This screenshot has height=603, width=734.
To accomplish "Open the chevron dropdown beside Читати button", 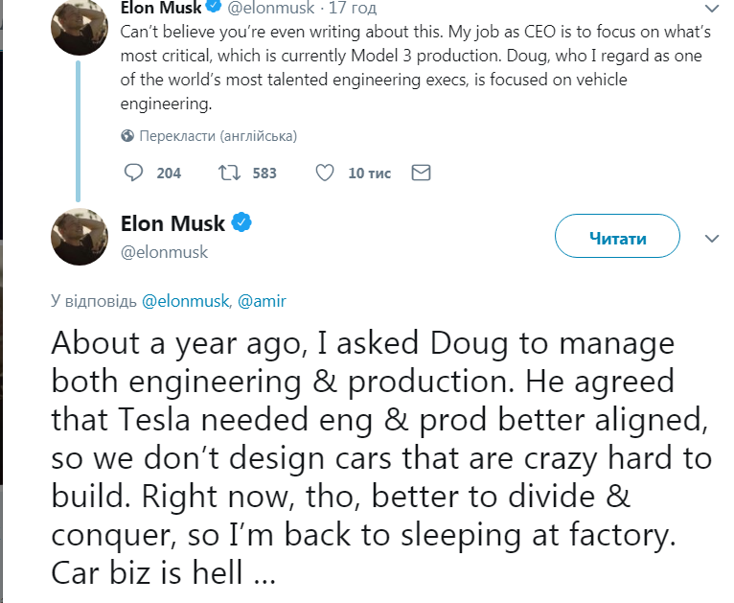I will click(x=711, y=238).
